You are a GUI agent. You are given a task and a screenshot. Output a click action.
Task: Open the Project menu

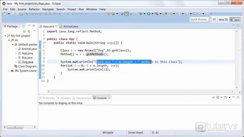72,9
